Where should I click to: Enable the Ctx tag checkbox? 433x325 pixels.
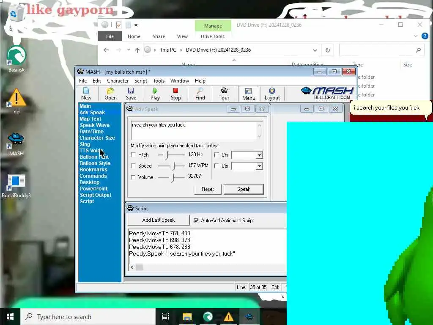tap(216, 166)
